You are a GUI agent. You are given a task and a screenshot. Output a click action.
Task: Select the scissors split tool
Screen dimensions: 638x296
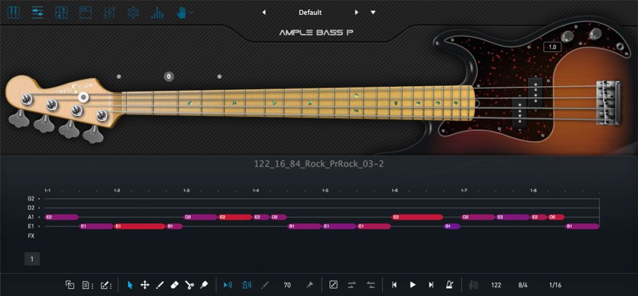click(189, 285)
